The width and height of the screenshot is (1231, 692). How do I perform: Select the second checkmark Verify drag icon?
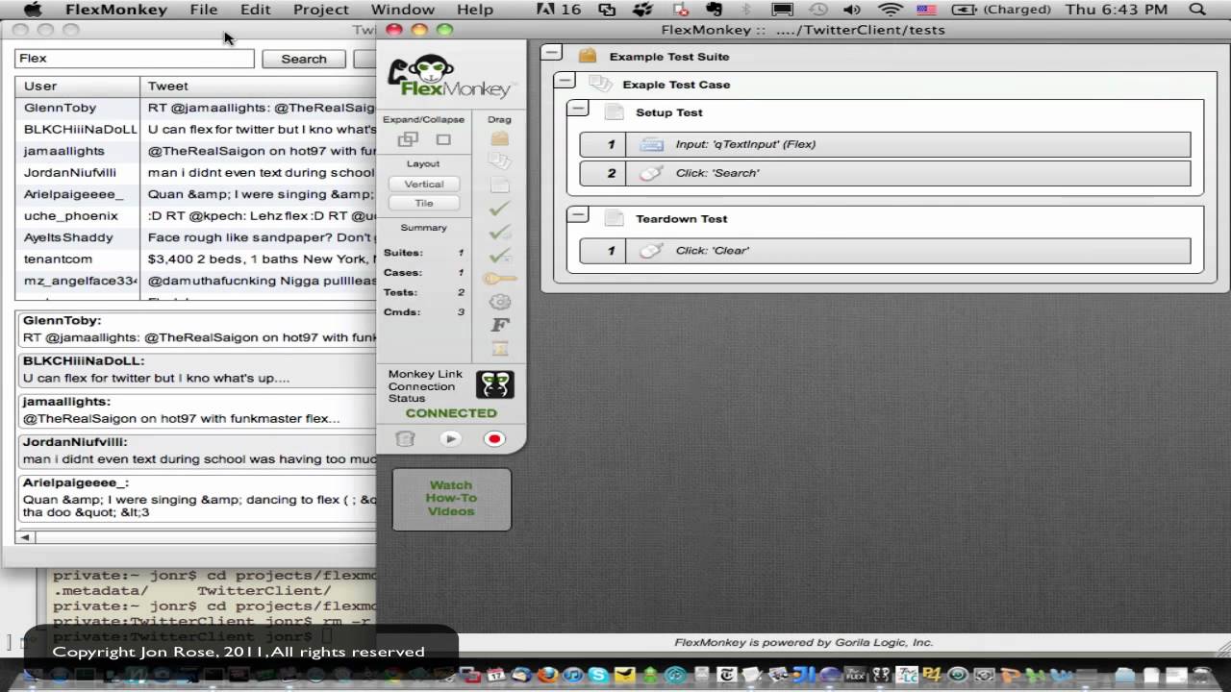tap(499, 232)
